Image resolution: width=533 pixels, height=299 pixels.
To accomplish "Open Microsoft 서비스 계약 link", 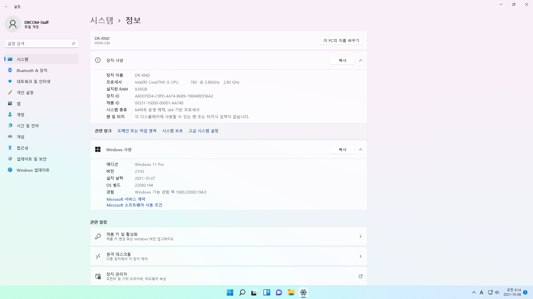I will pos(126,199).
